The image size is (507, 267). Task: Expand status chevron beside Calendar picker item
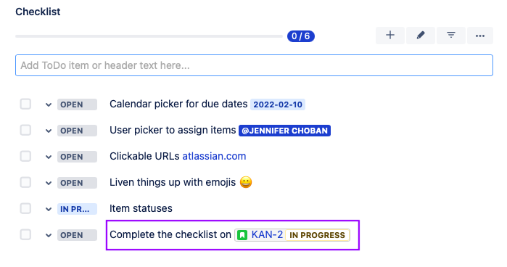49,105
